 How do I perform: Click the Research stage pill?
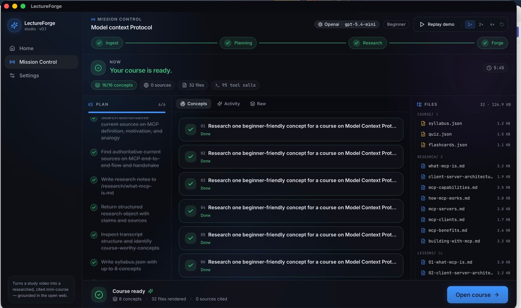click(368, 43)
